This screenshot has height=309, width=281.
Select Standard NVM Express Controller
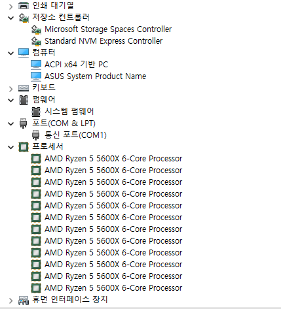pyautogui.click(x=103, y=41)
